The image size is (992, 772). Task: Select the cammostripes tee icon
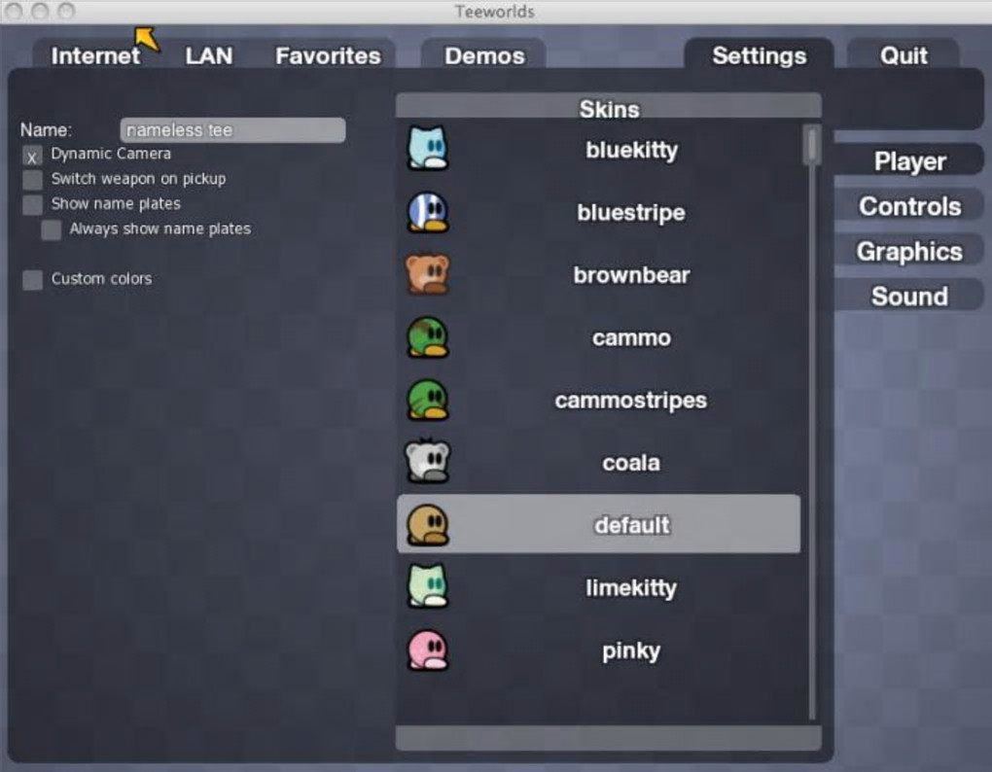tap(428, 400)
